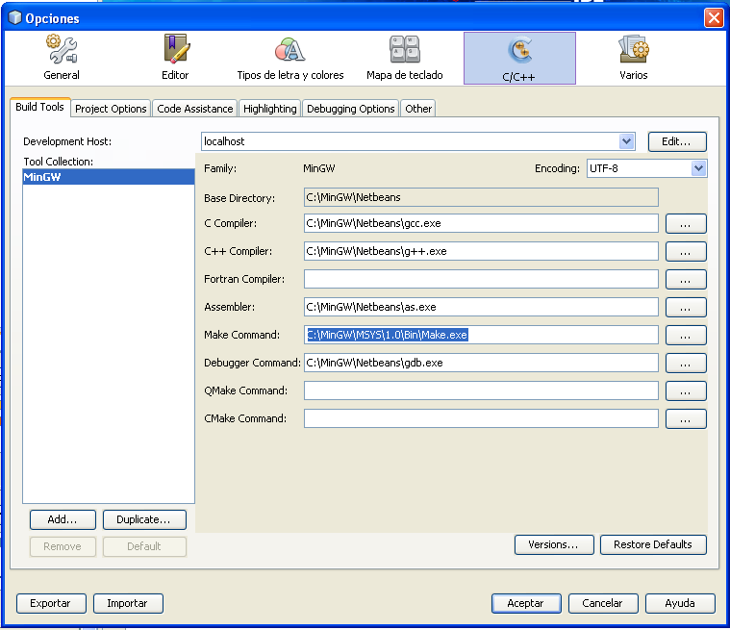Open Tipos de letra y colores category
The width and height of the screenshot is (730, 630).
(x=290, y=58)
